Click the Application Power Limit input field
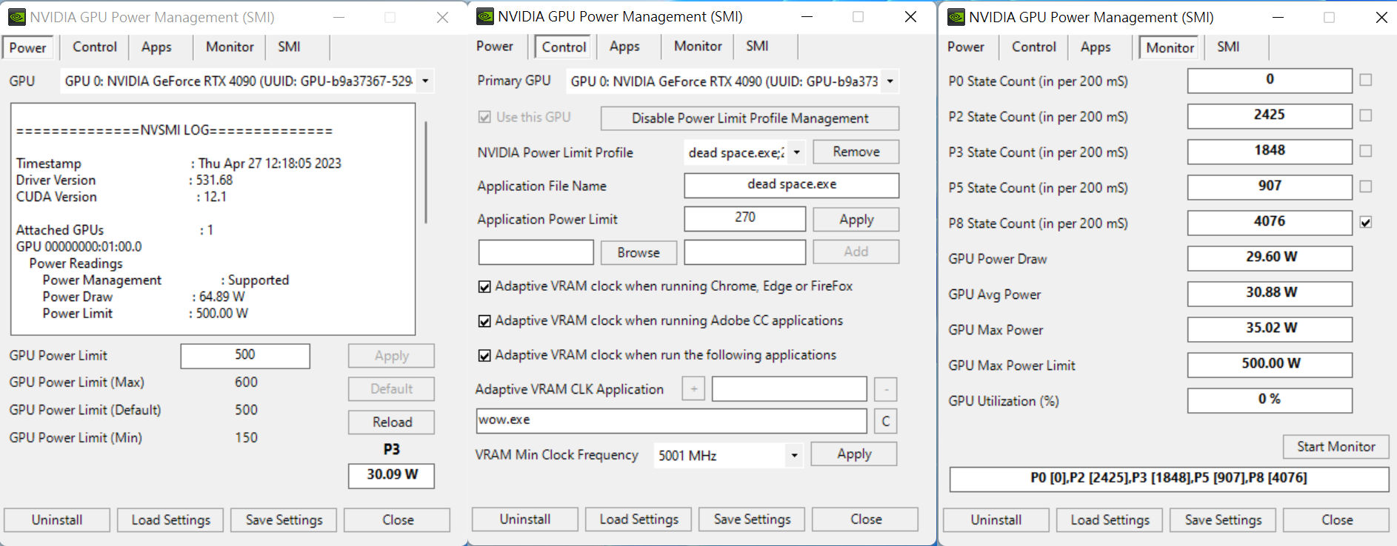The width and height of the screenshot is (1397, 546). 744,218
